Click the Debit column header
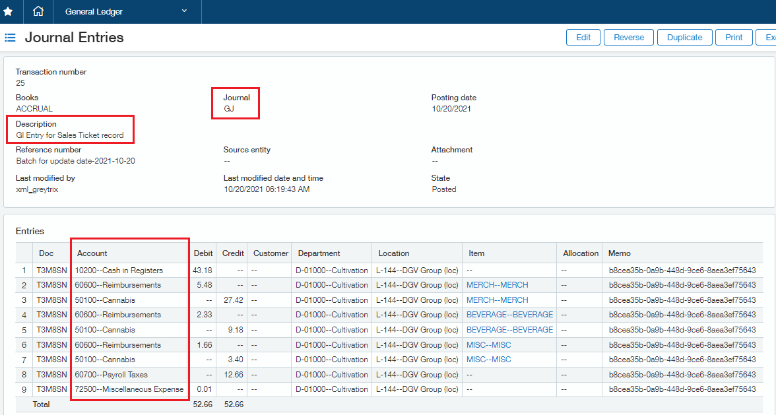Image resolution: width=776 pixels, height=415 pixels. click(203, 253)
